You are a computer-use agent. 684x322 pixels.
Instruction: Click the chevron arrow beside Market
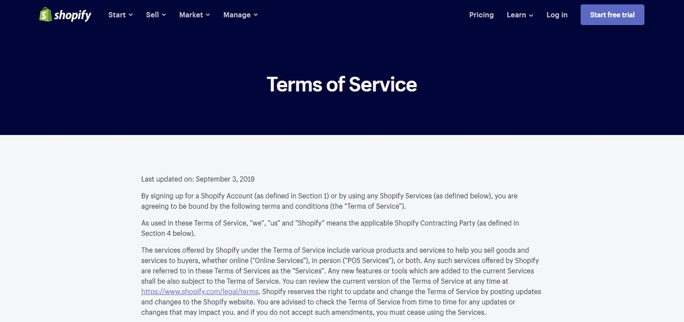(207, 15)
